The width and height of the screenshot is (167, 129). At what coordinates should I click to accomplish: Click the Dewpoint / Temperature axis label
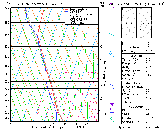coord(54,127)
